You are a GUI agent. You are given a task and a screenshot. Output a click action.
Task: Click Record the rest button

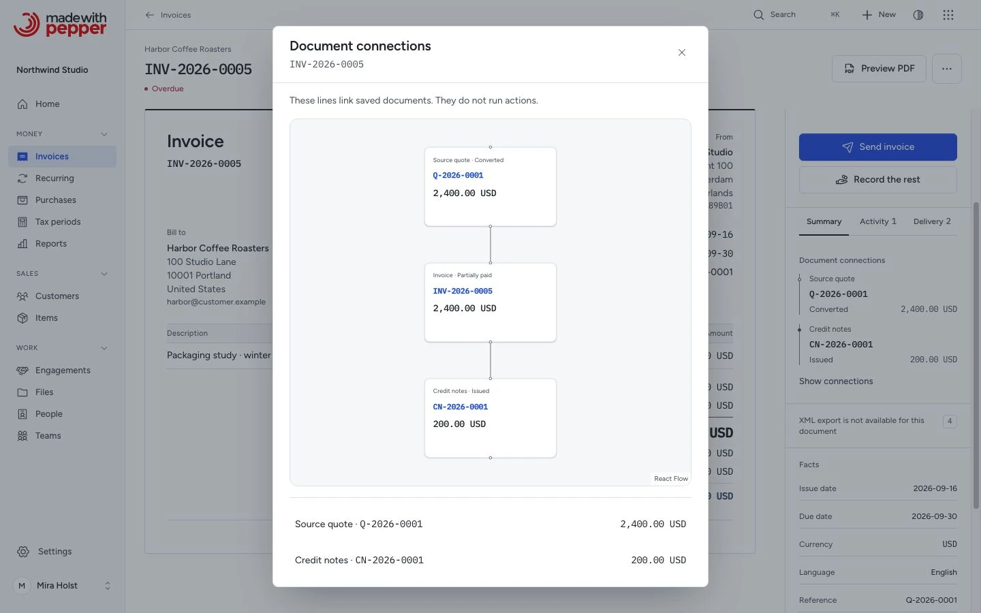click(878, 180)
